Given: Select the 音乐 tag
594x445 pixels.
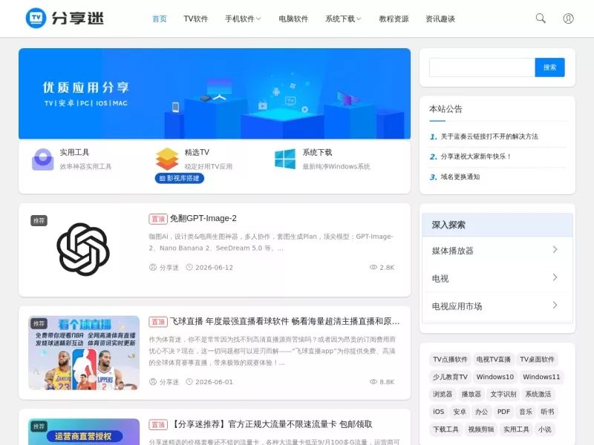Looking at the screenshot, I should point(526,412).
